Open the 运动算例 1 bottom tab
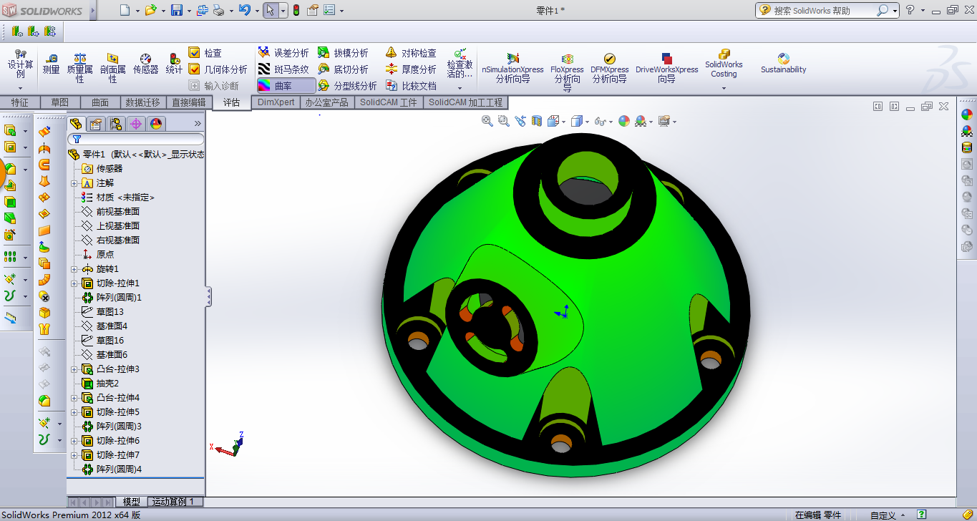The image size is (977, 521). [x=175, y=502]
